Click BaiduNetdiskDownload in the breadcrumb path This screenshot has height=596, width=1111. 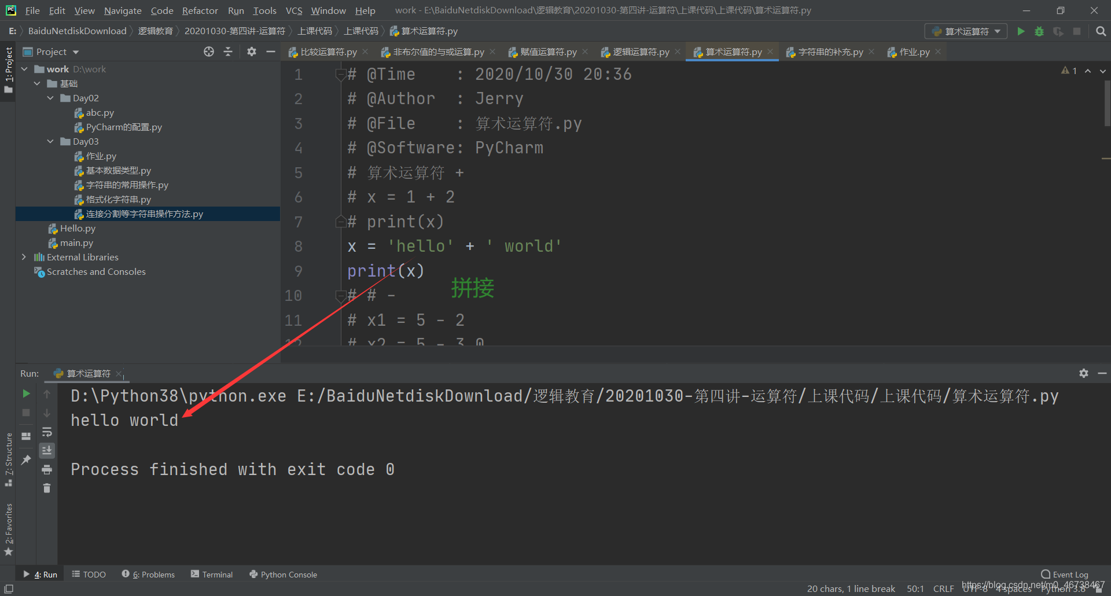pyautogui.click(x=77, y=31)
